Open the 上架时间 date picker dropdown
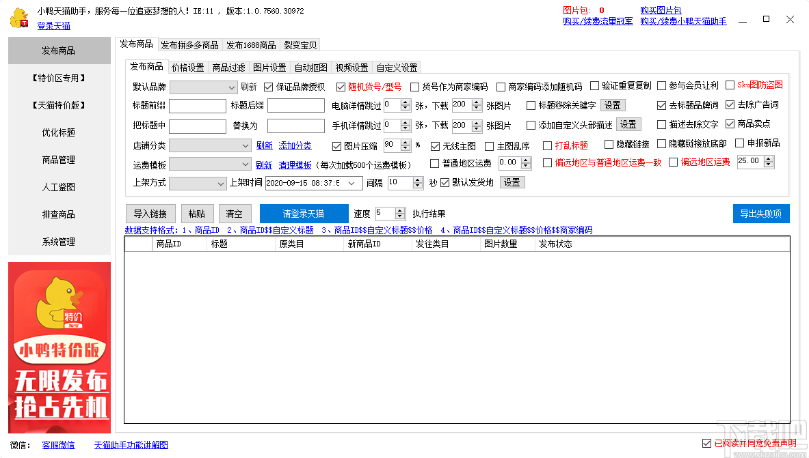 pos(352,184)
